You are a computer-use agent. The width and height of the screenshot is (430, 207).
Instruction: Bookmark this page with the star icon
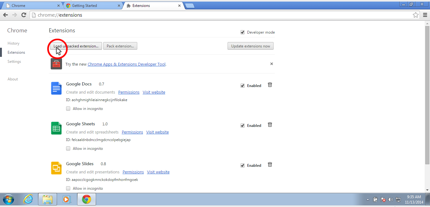pos(416,15)
